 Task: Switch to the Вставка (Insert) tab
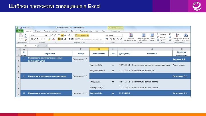pos(37,31)
